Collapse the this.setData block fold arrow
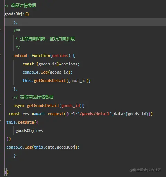Image resolution: width=166 pixels, height=177 pixels. click(1, 121)
